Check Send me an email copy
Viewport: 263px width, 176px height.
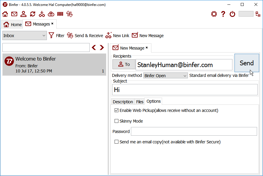pyautogui.click(x=116, y=142)
